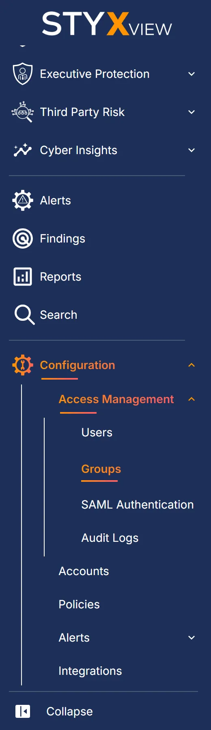Click the orange Configuration gear icon

(23, 365)
